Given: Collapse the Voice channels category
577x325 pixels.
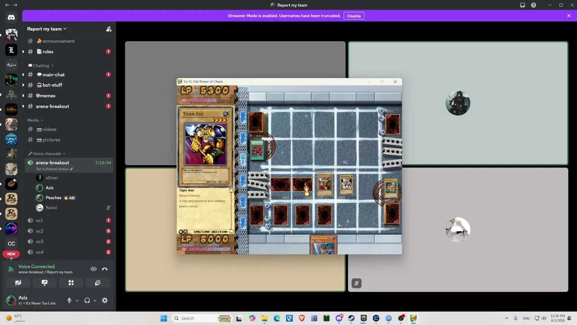Looking at the screenshot, I should (47, 153).
